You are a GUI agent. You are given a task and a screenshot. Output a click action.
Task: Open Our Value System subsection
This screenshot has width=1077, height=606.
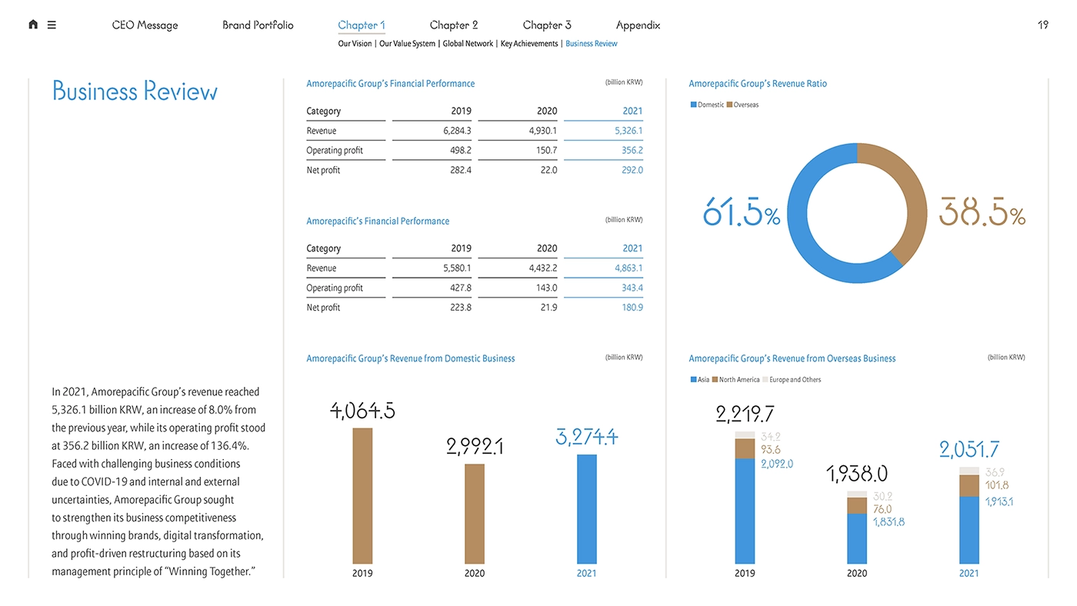[407, 44]
